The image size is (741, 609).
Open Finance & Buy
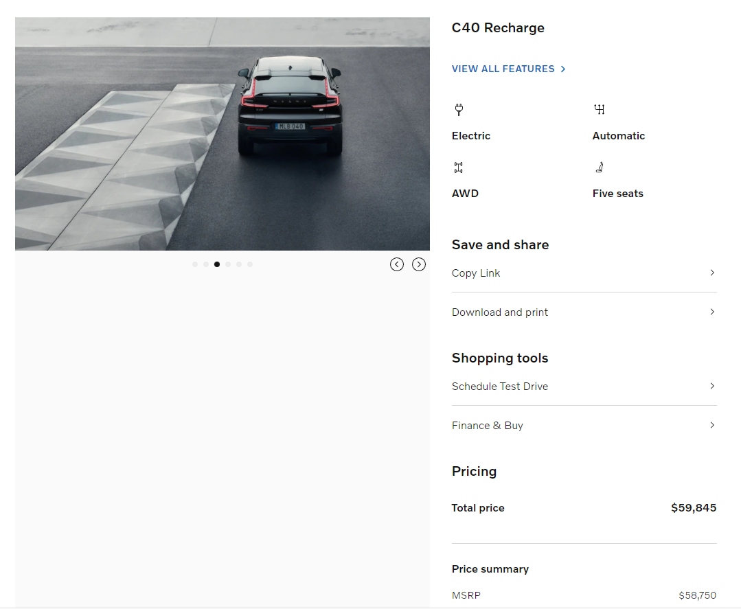tap(584, 426)
